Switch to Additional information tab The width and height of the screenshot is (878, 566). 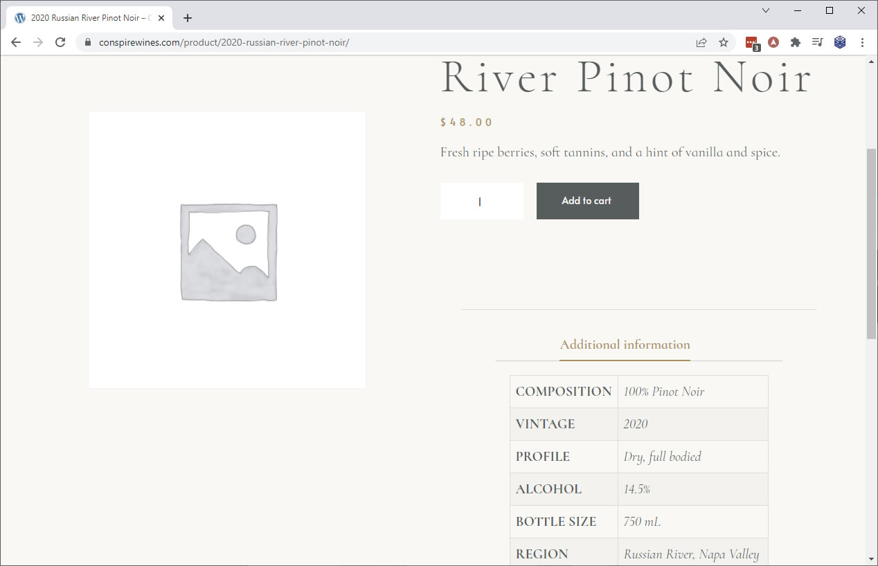[x=625, y=345]
